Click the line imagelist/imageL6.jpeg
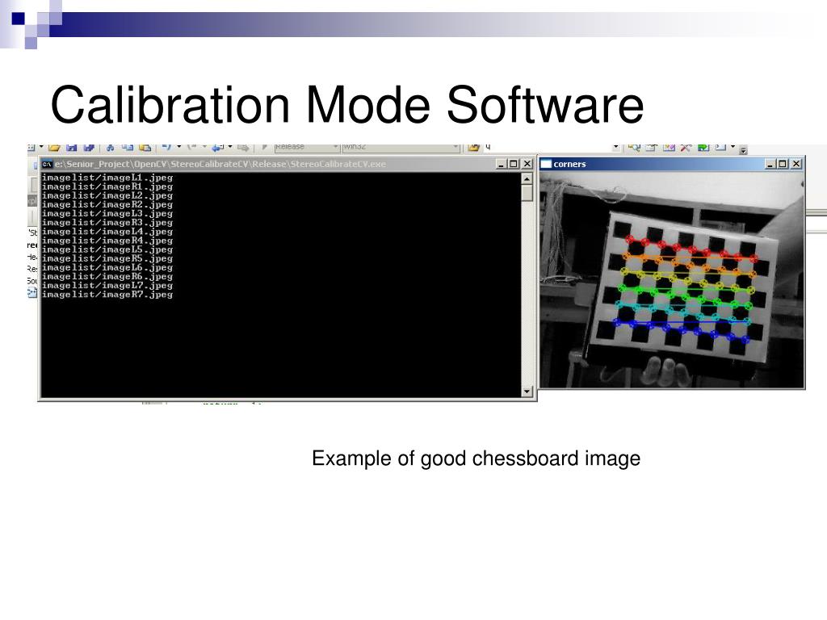The height and width of the screenshot is (620, 827). click(107, 267)
